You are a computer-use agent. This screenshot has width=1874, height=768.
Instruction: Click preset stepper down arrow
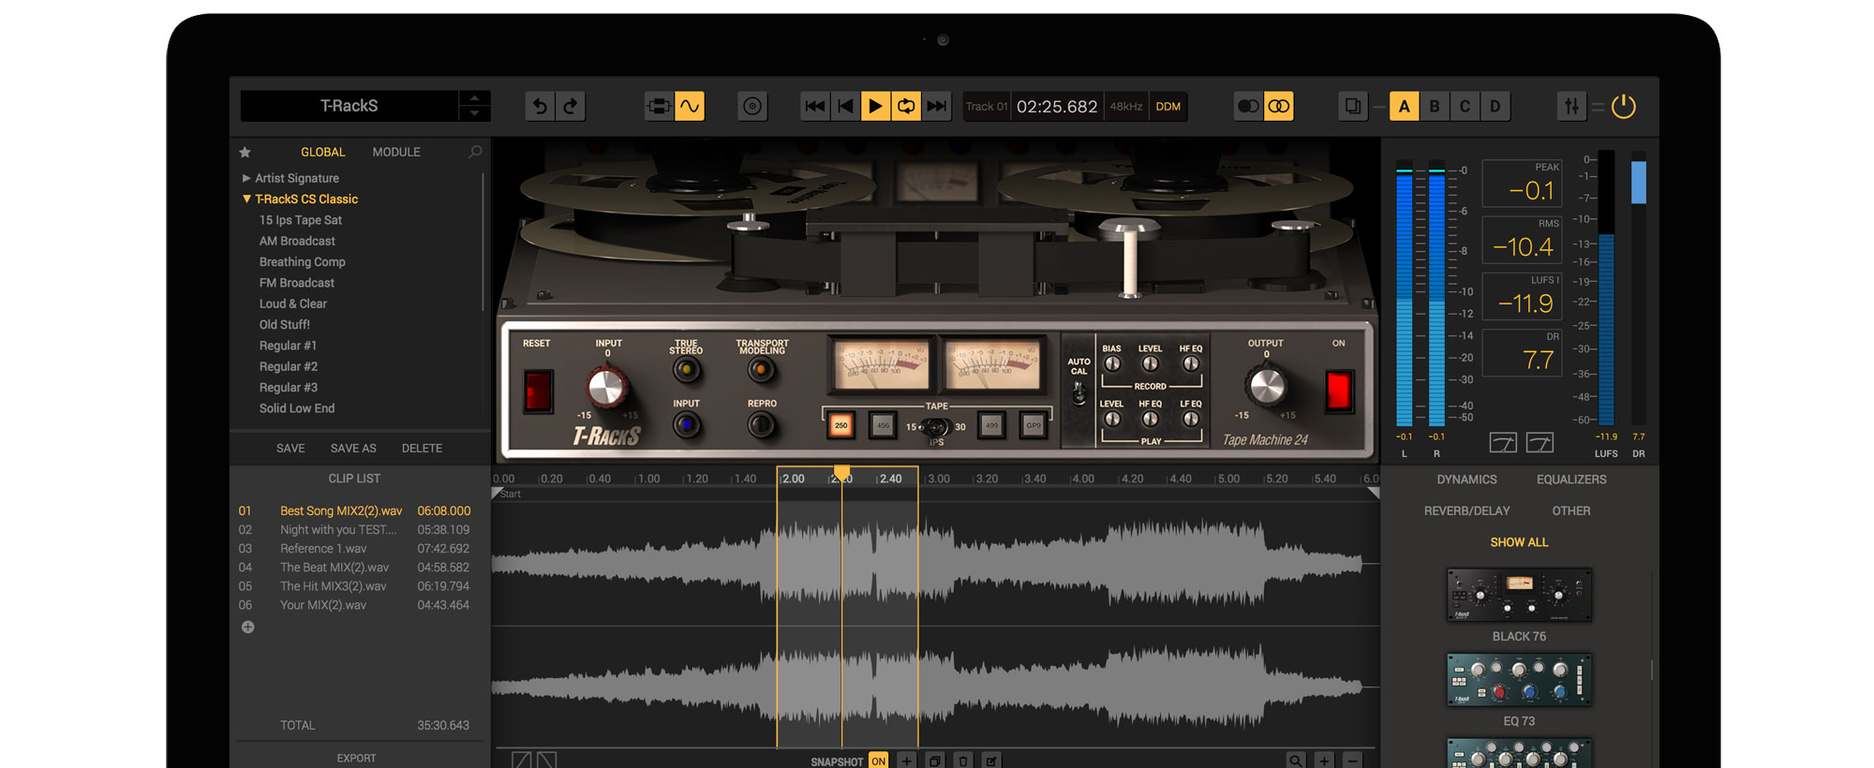pos(475,114)
